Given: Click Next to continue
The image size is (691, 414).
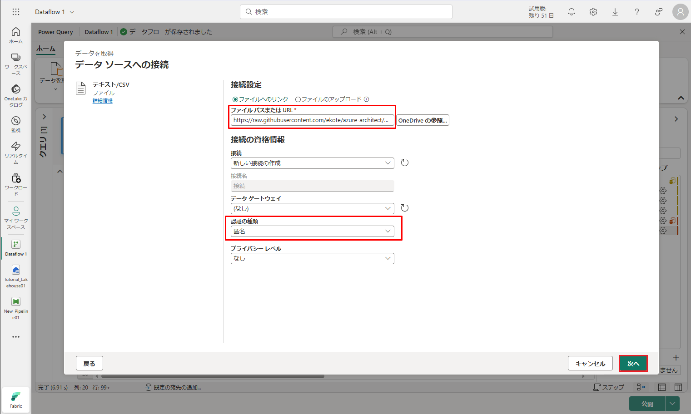Looking at the screenshot, I should (x=633, y=364).
